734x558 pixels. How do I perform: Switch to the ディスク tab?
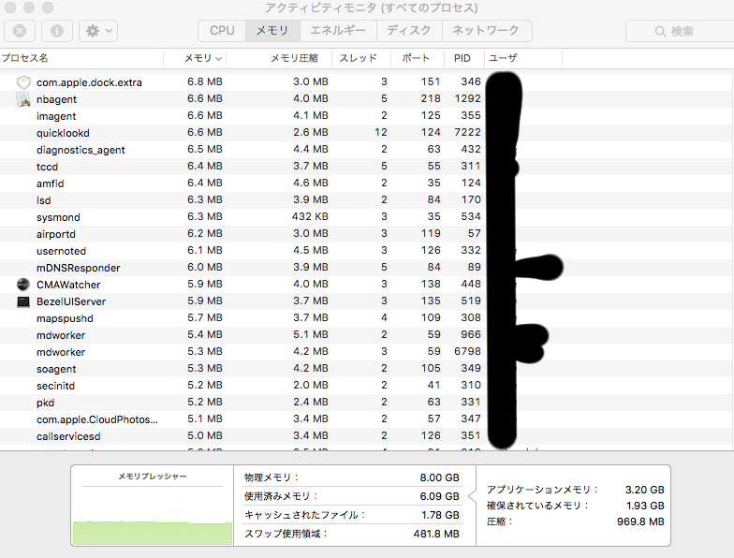pos(409,31)
